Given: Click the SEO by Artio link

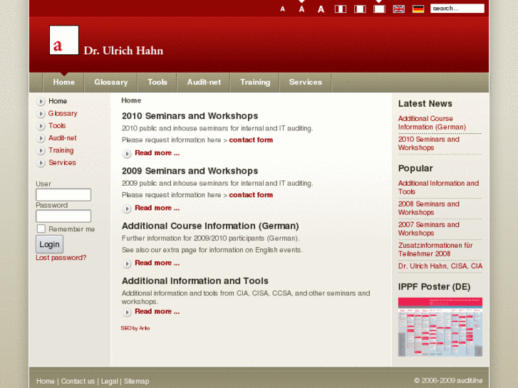Looking at the screenshot, I should 135,328.
